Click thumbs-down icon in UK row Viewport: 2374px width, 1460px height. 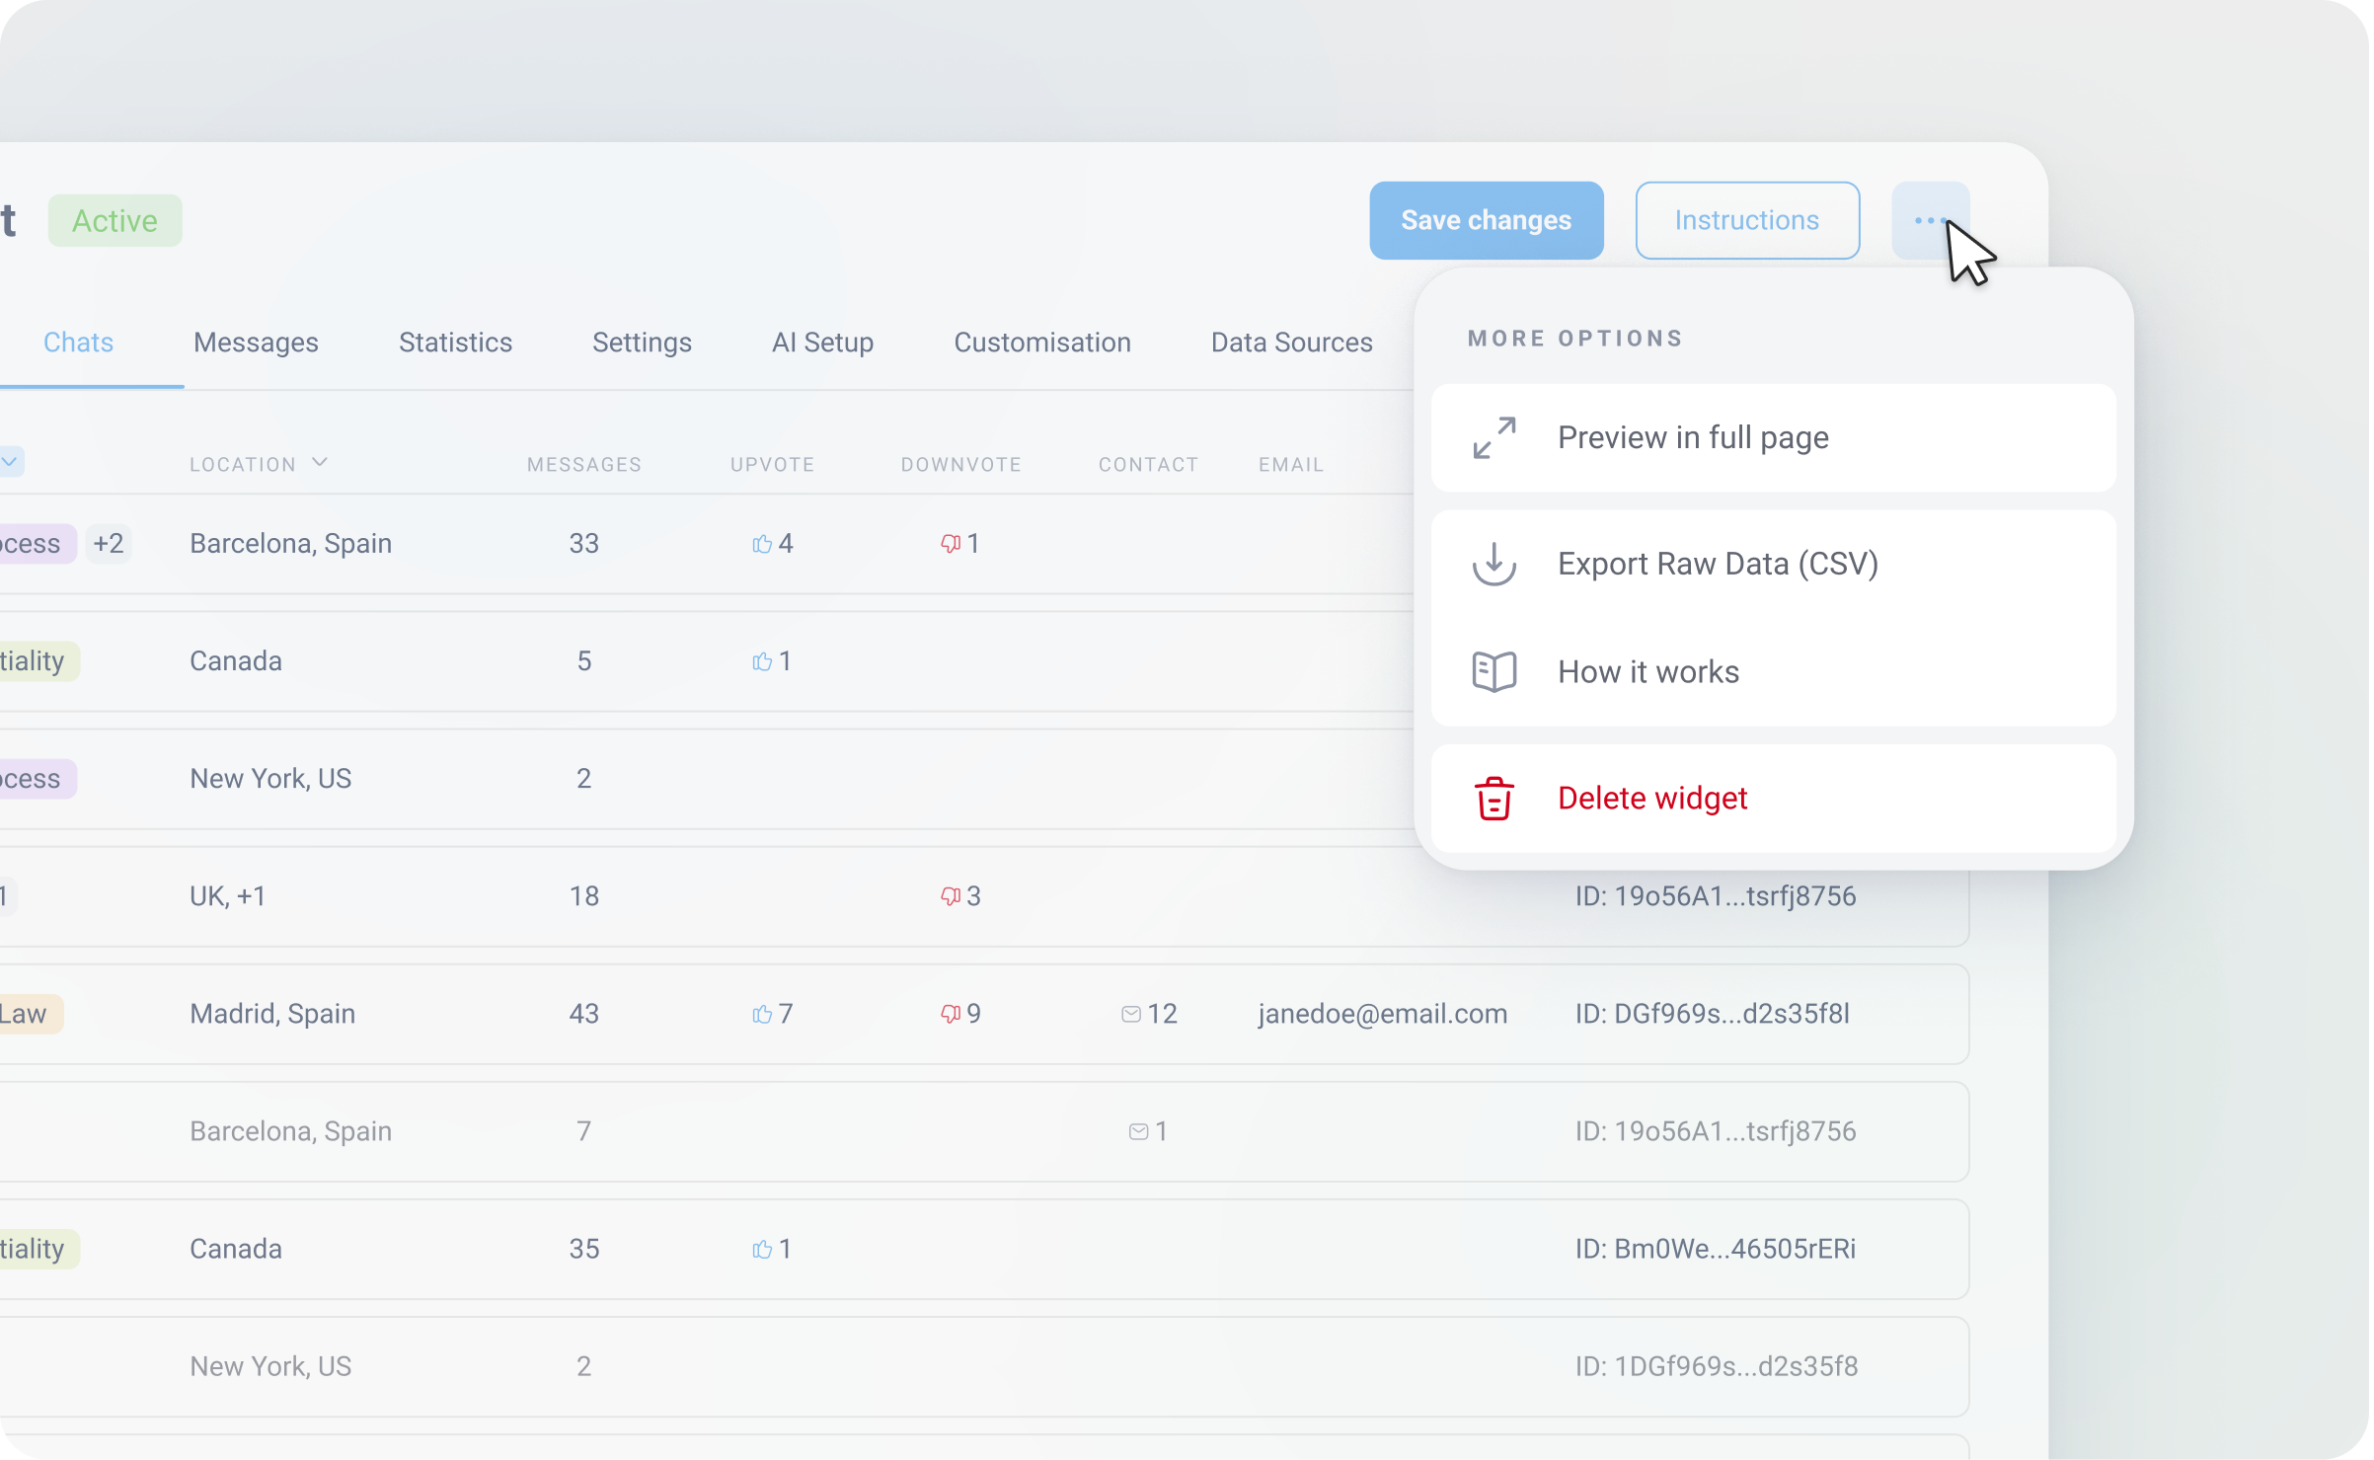point(950,896)
